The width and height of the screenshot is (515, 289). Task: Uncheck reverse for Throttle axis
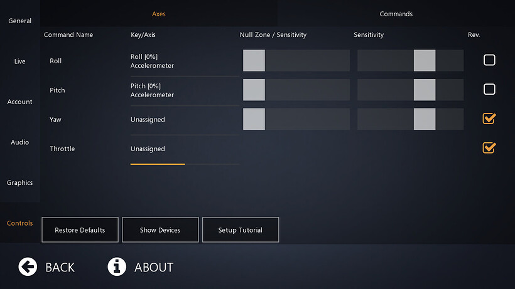tap(489, 147)
